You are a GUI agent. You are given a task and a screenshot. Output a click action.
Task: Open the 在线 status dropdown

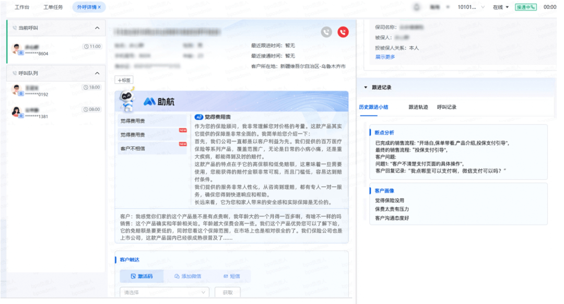tap(500, 7)
